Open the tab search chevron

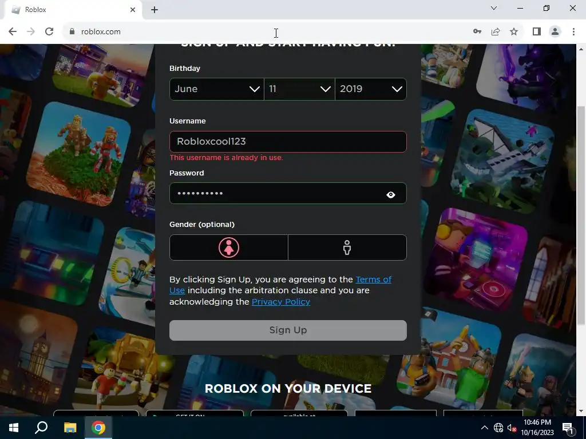[494, 8]
